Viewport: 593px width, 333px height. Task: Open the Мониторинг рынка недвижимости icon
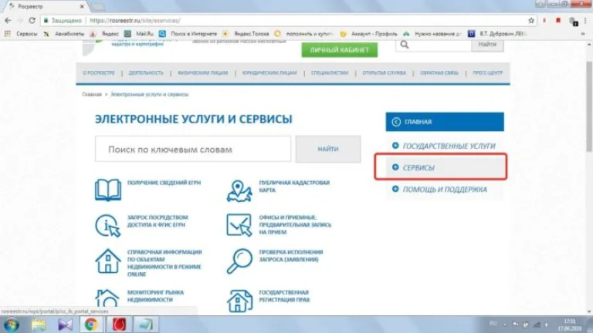click(x=107, y=298)
